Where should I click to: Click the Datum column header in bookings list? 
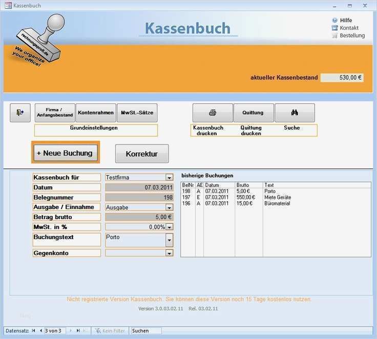click(x=219, y=185)
